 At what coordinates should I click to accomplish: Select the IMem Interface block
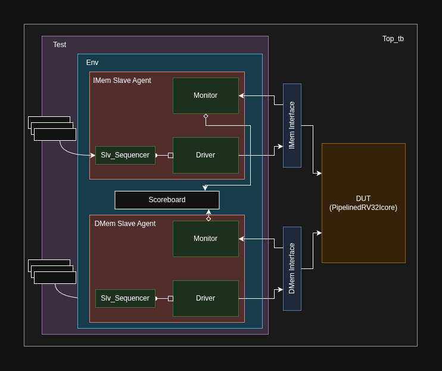[292, 125]
